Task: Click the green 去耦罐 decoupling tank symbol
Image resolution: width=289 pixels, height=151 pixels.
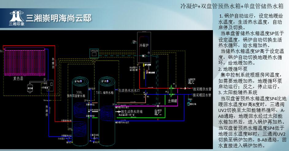Action: click(171, 90)
